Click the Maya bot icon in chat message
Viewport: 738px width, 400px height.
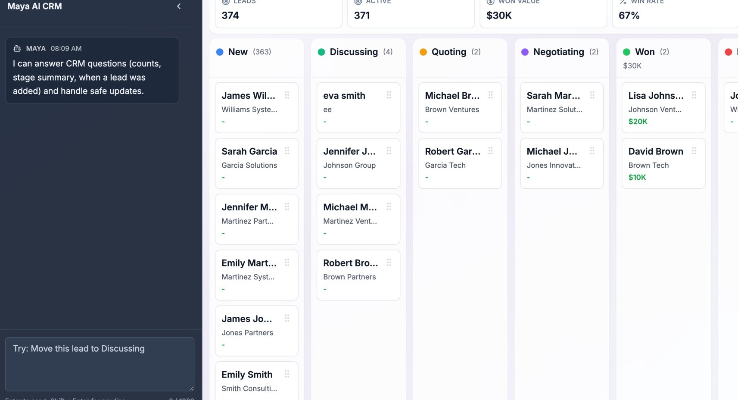tap(17, 48)
